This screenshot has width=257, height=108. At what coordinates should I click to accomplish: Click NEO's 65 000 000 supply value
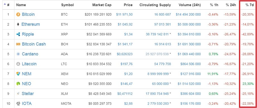pyautogui.click(x=160, y=84)
